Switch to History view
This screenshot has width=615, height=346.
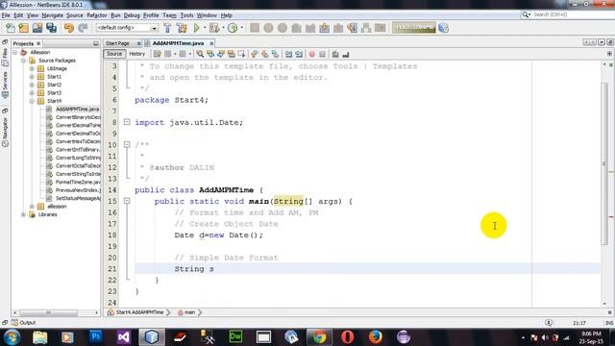coord(136,54)
